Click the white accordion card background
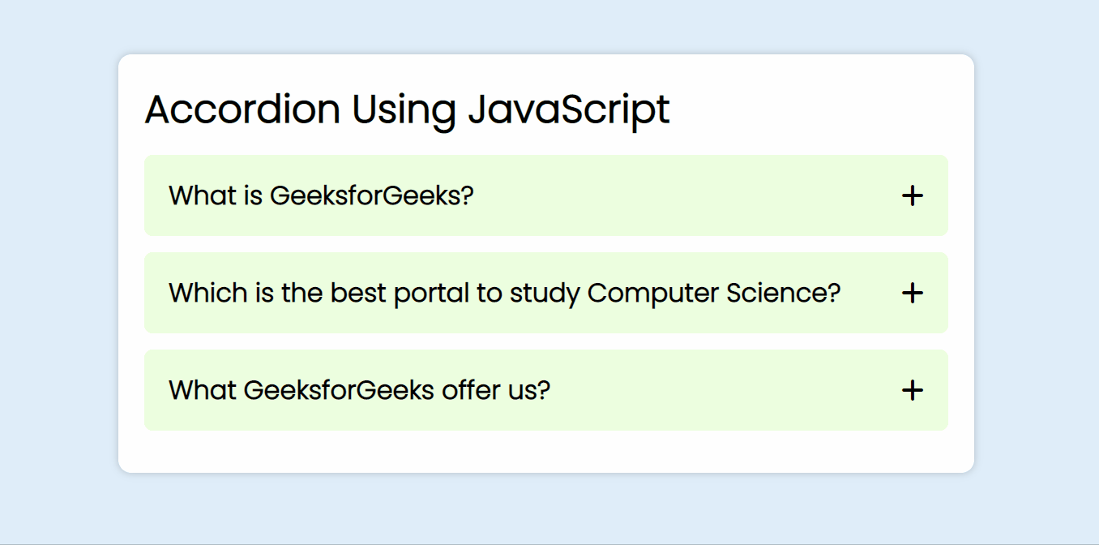Screen dimensions: 1099x545 click(545, 450)
